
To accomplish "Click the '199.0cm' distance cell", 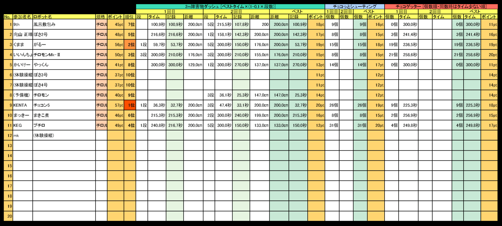I will (260, 115).
